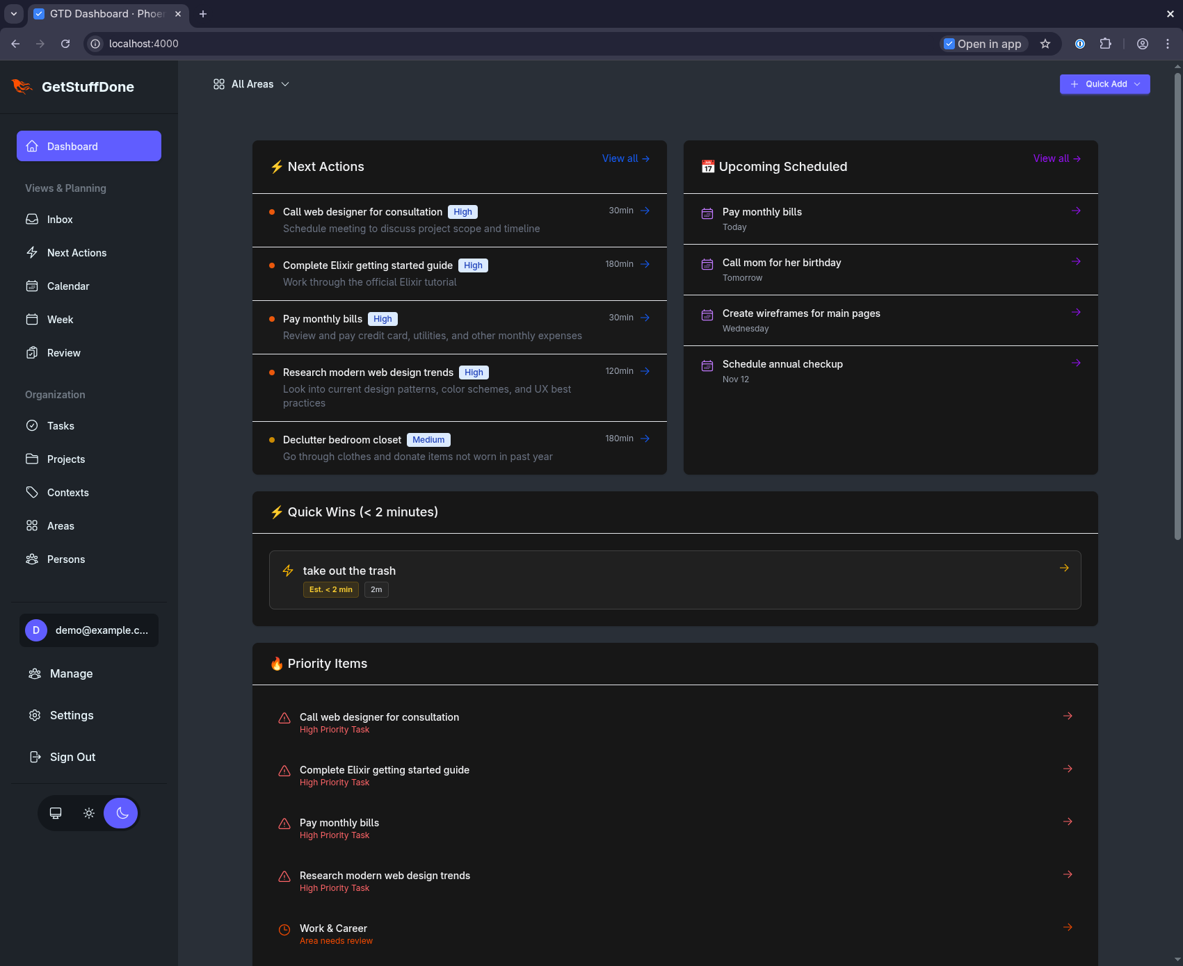Open Areas in sidebar

coord(89,526)
